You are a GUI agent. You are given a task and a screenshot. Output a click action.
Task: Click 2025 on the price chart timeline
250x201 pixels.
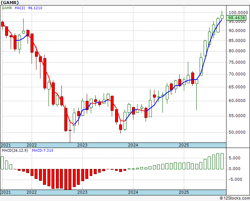[184, 145]
